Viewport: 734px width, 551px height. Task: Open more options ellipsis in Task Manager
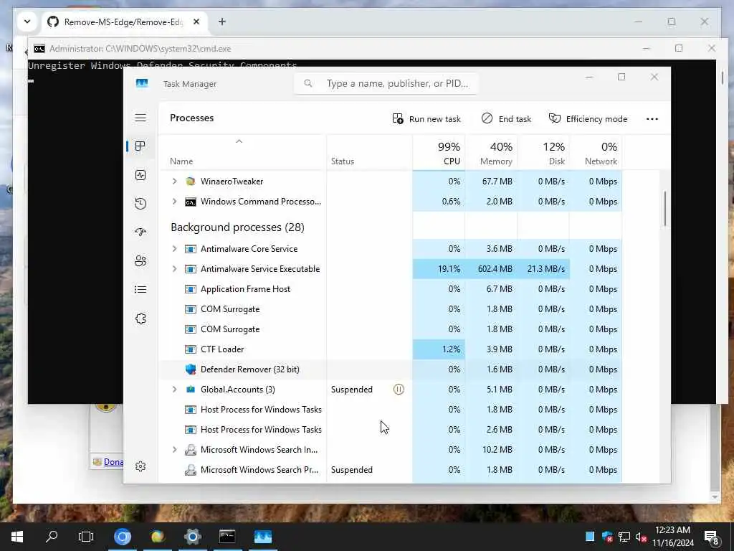pos(652,119)
